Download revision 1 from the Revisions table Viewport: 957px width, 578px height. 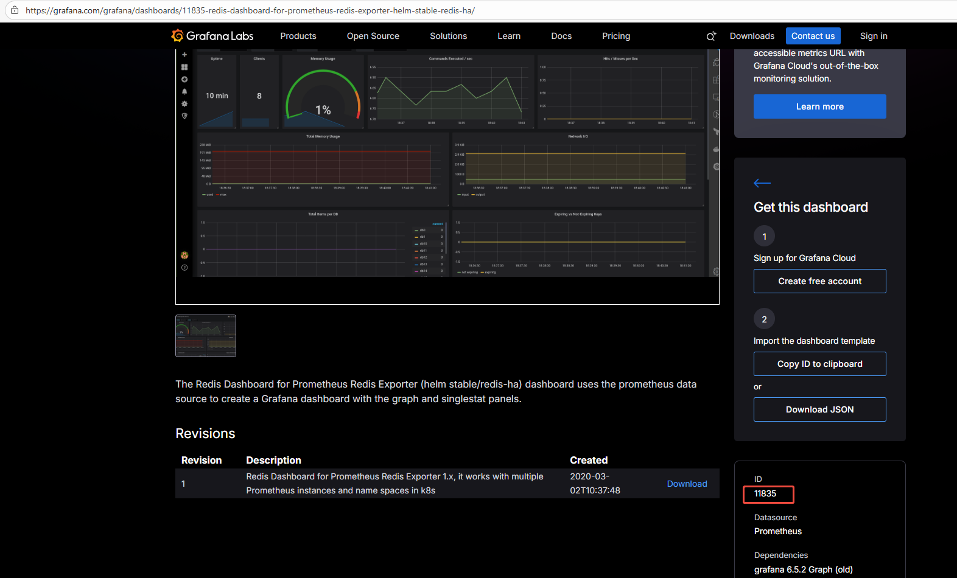tap(687, 484)
